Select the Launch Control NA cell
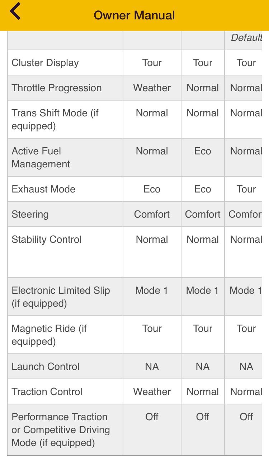 click(x=152, y=366)
